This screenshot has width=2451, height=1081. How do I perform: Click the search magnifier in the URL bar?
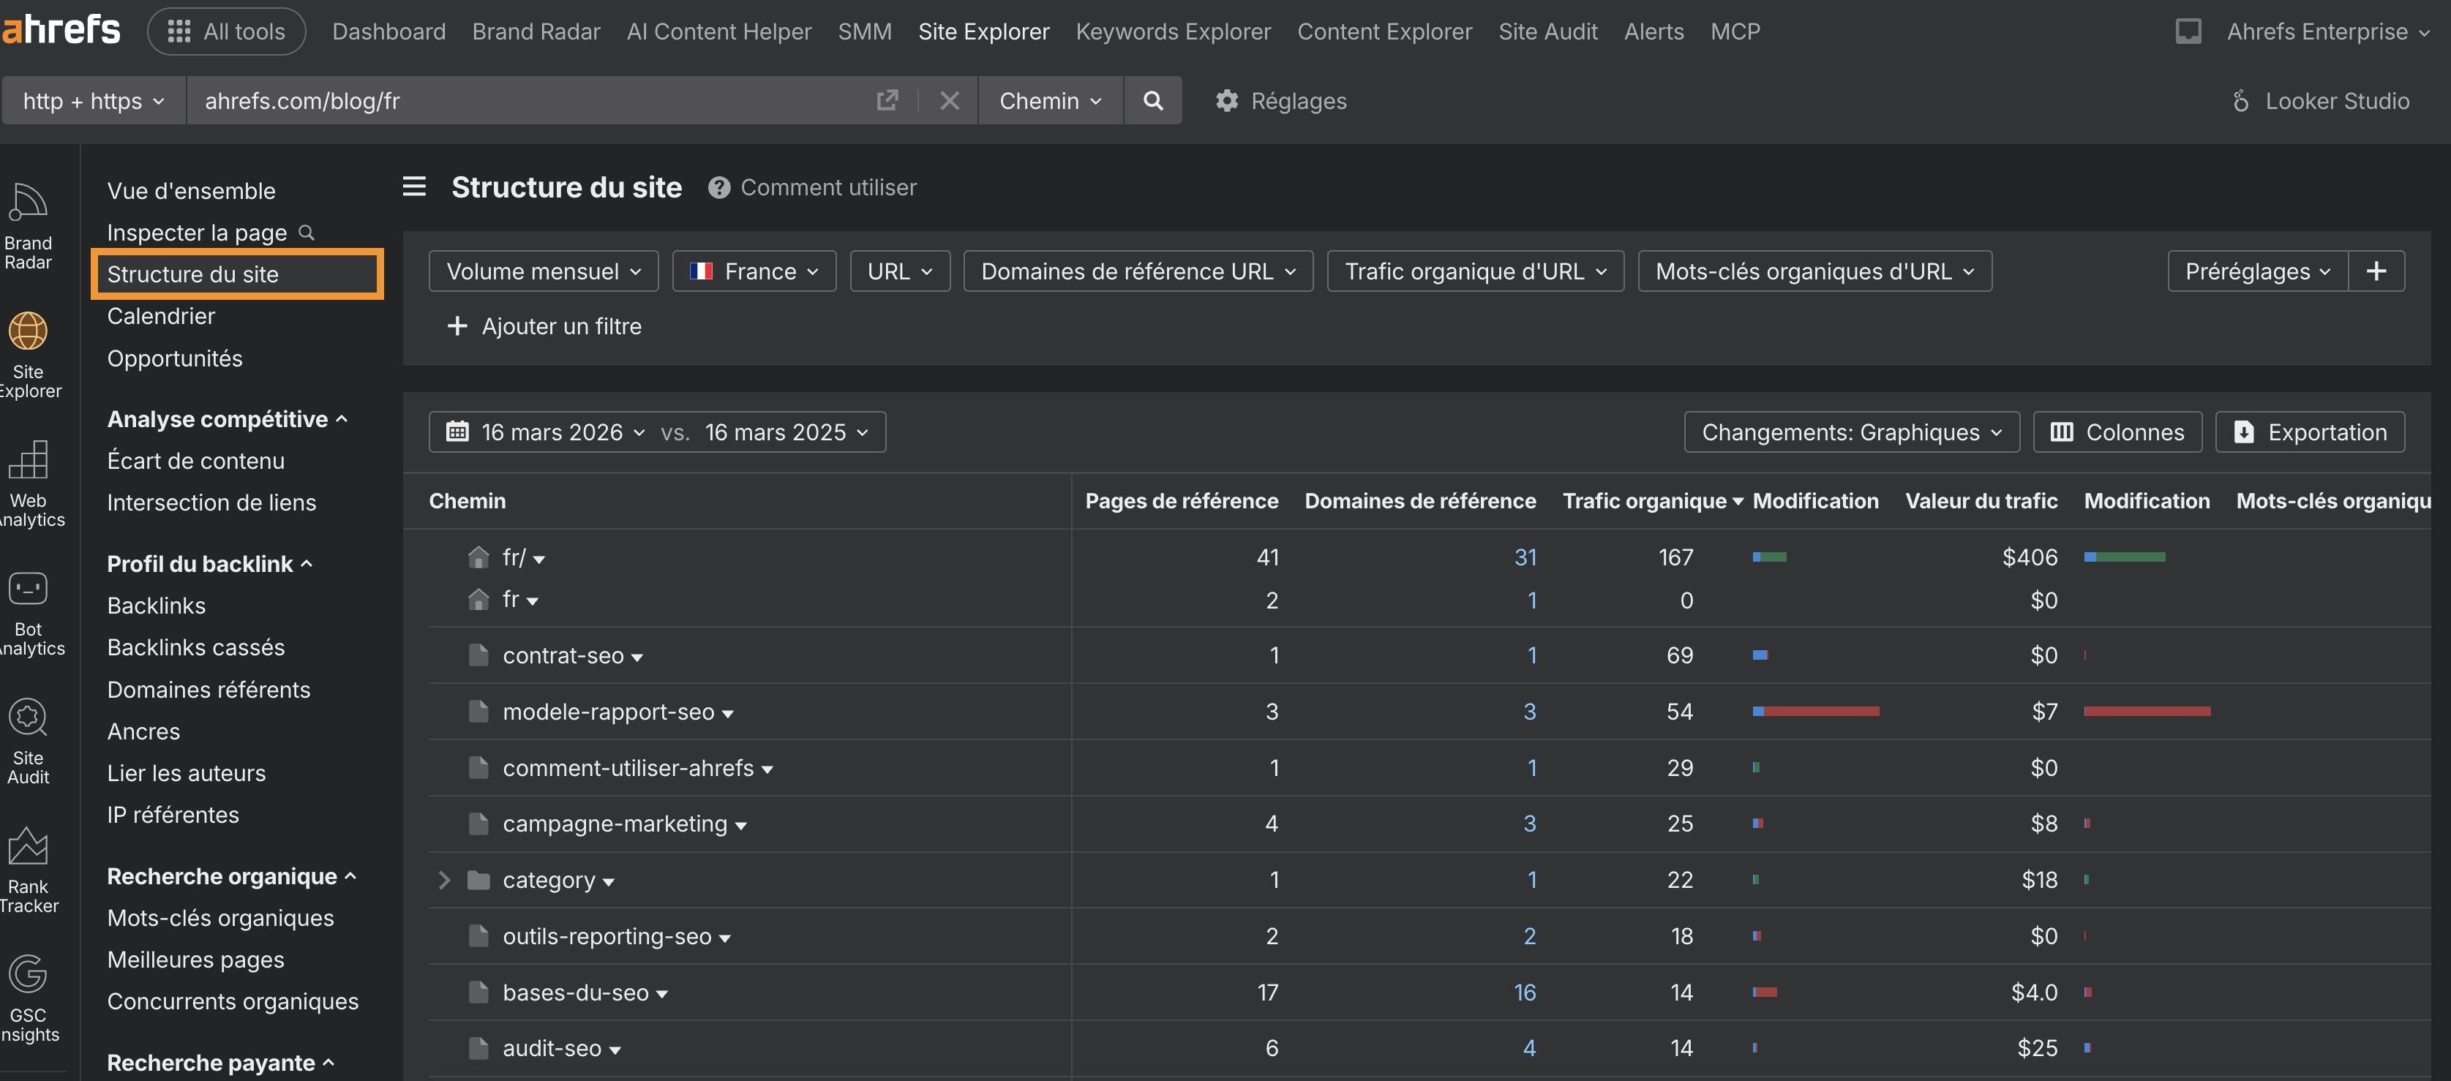(1153, 99)
